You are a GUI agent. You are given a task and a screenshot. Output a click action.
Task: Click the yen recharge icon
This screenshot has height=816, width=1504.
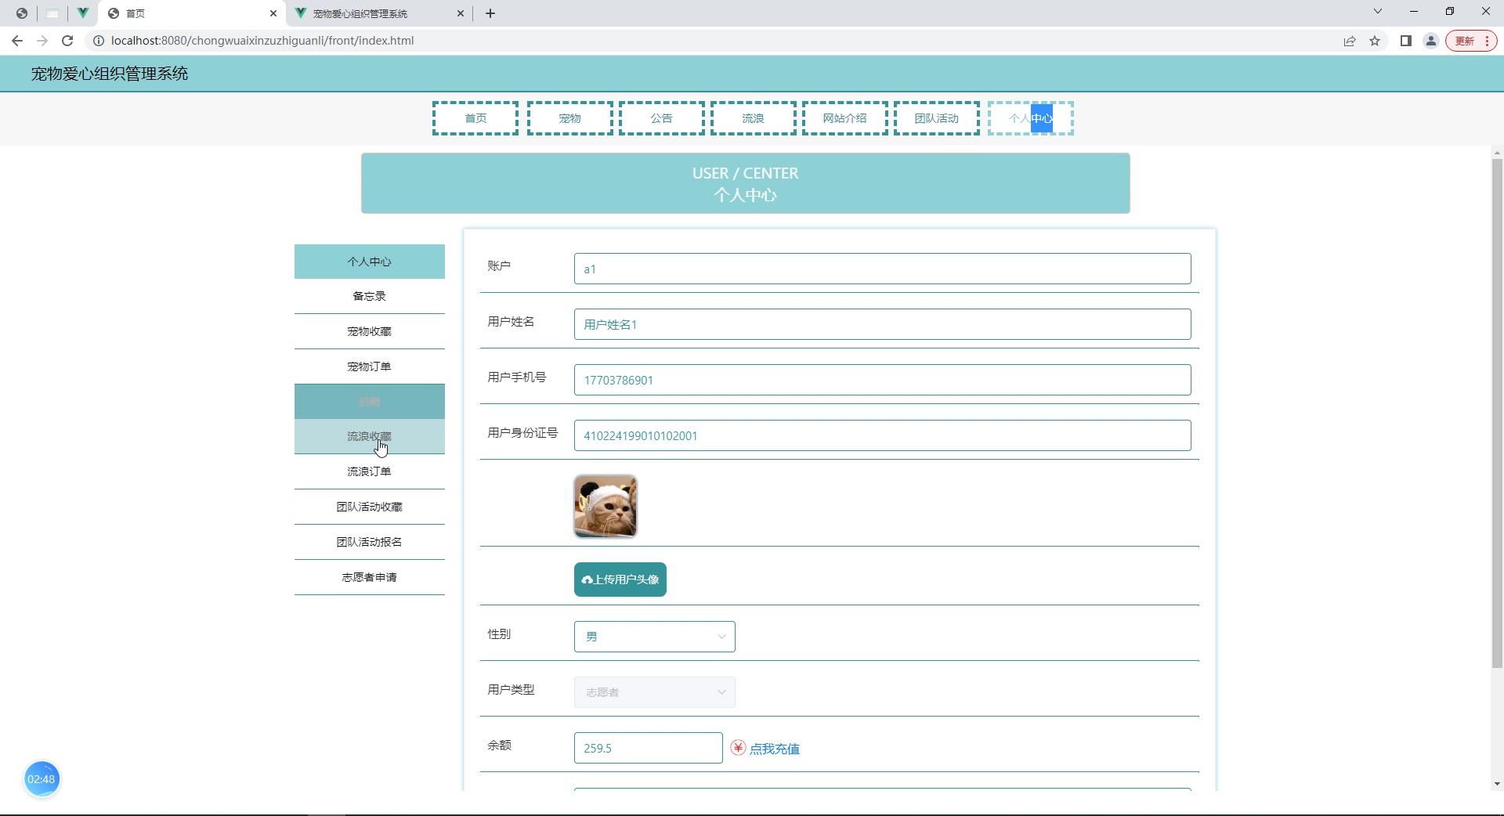pos(738,748)
